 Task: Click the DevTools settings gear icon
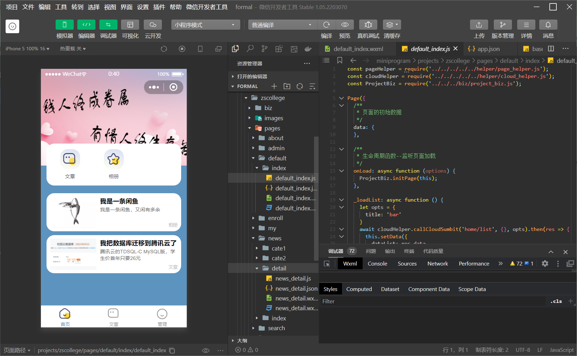pyautogui.click(x=545, y=264)
